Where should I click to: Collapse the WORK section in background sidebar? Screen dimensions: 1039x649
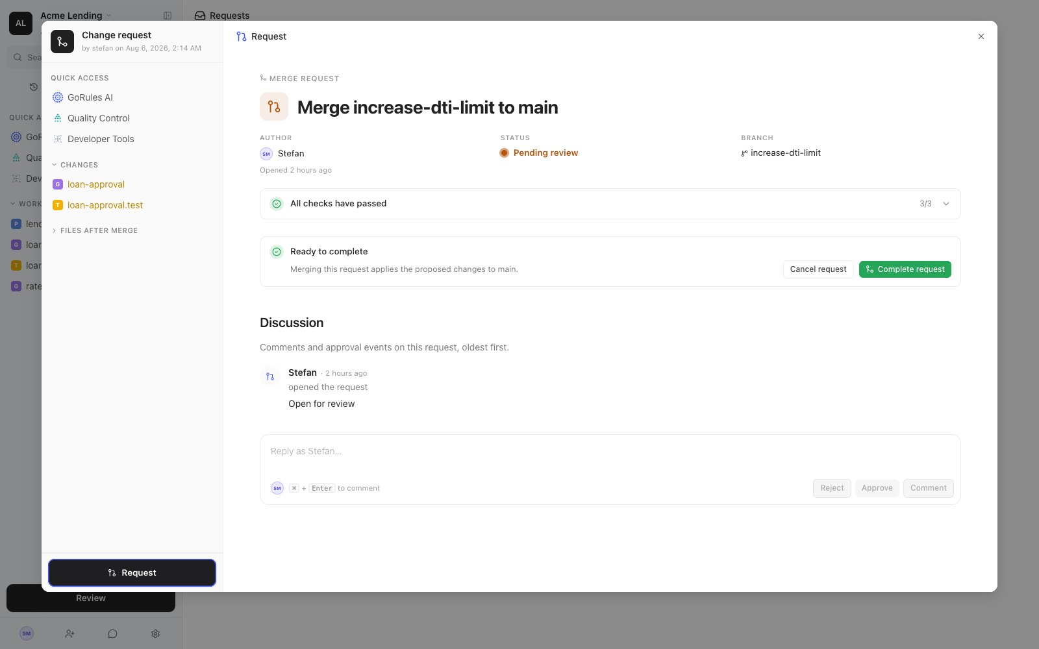(x=26, y=204)
